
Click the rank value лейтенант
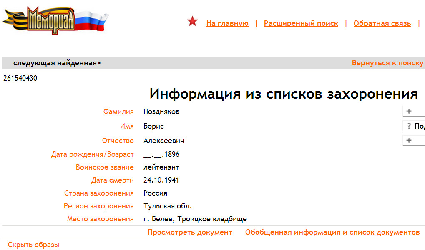click(161, 167)
